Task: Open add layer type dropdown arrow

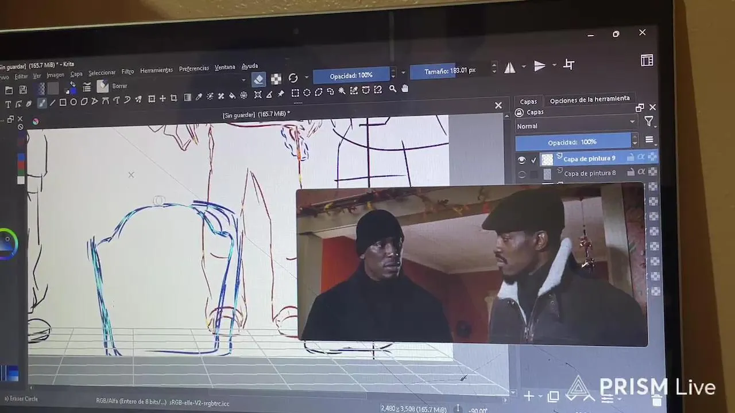Action: (540, 396)
